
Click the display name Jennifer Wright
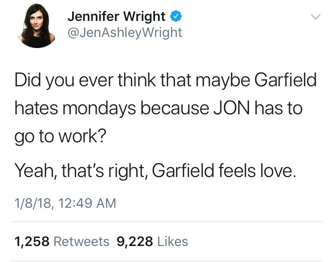(x=117, y=17)
